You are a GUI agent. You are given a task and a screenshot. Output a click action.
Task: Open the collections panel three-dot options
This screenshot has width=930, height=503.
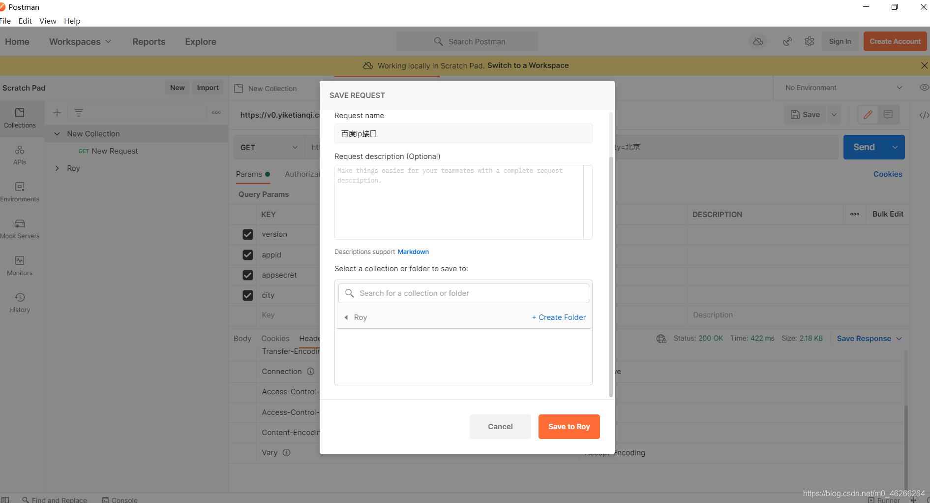tap(216, 113)
